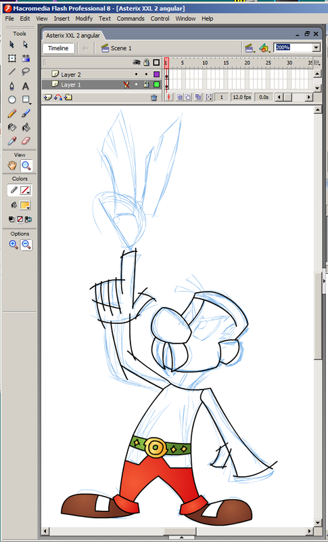Toggle visibility of all layers eye icon
Viewport: 328px width, 542px height.
pyautogui.click(x=137, y=62)
